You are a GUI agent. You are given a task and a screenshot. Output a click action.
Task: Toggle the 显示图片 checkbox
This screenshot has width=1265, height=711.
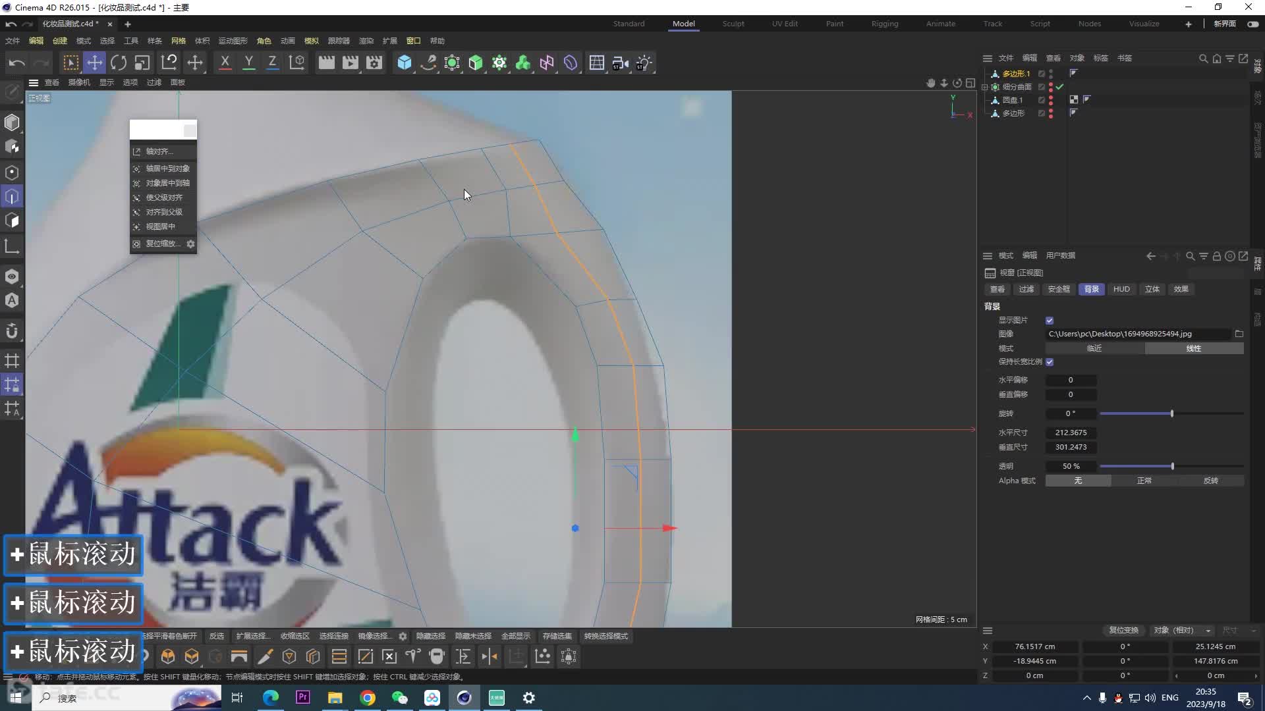tap(1050, 321)
